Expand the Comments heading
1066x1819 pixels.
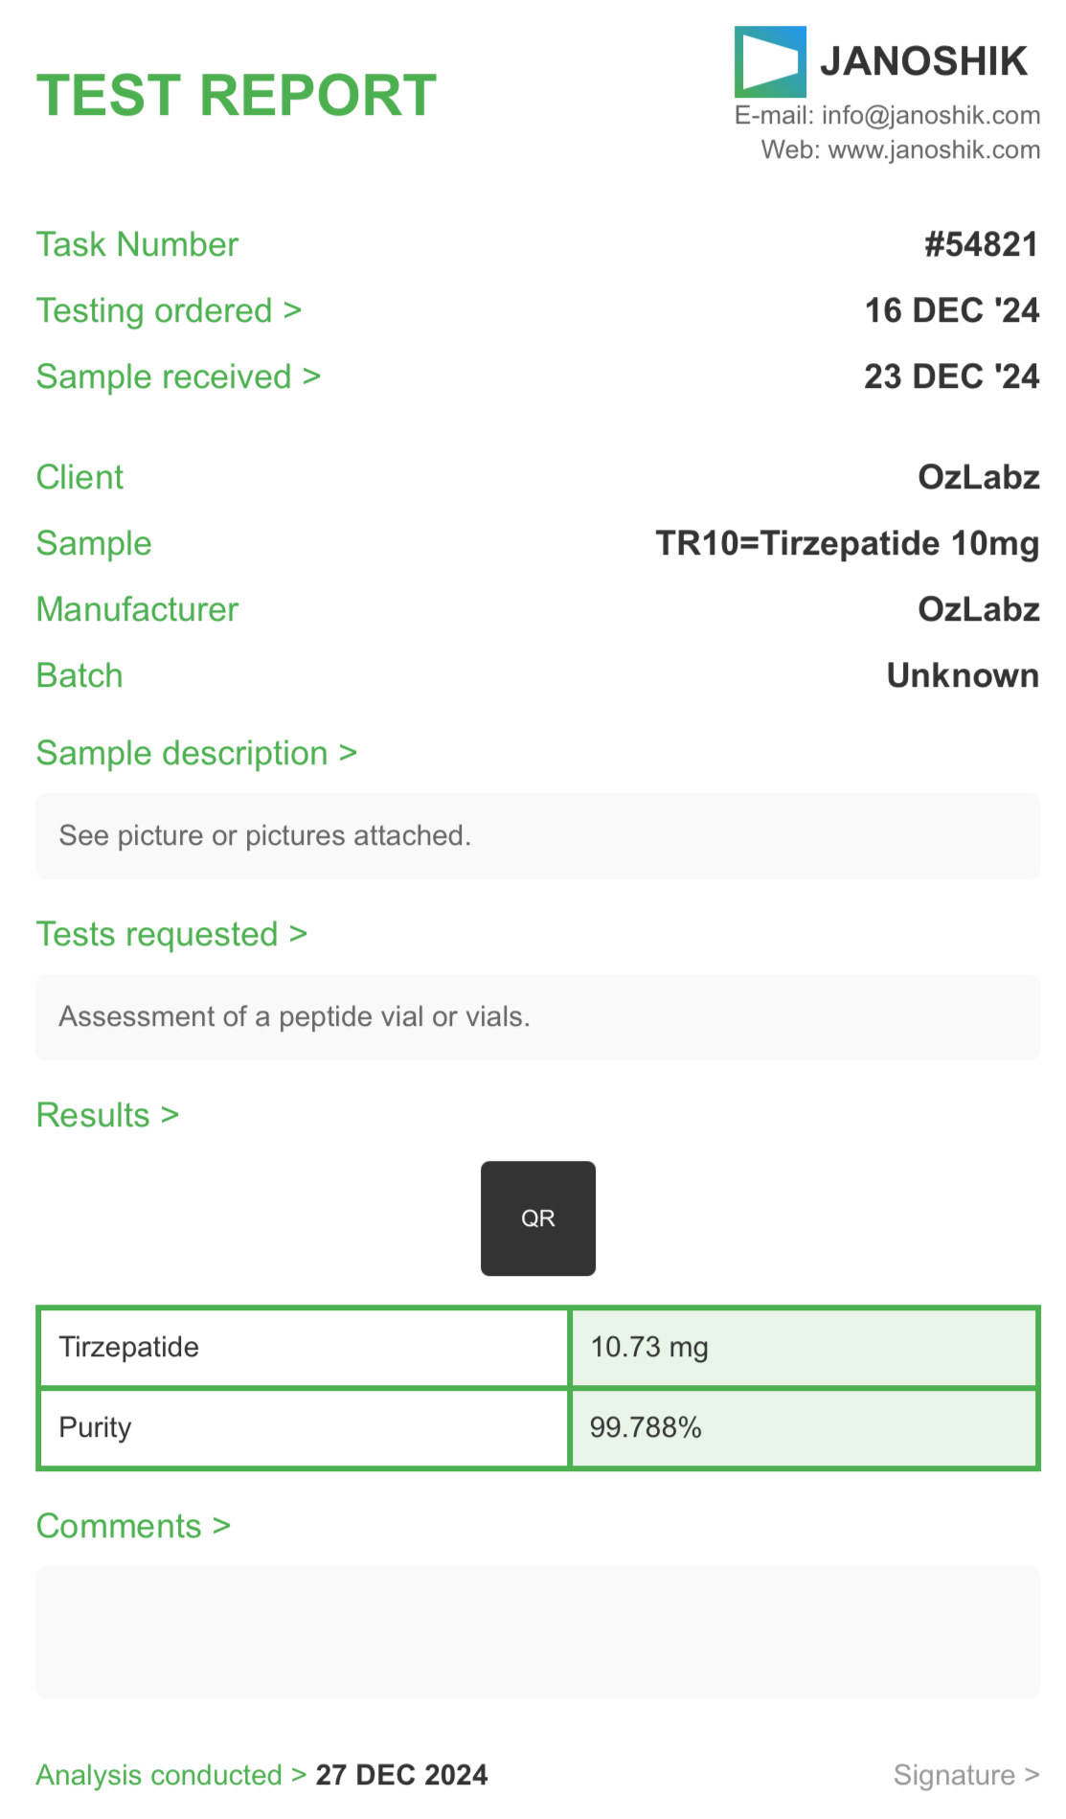[133, 1527]
